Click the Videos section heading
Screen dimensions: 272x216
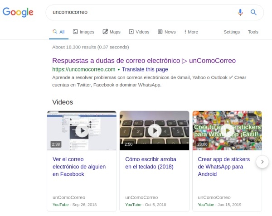click(x=63, y=102)
